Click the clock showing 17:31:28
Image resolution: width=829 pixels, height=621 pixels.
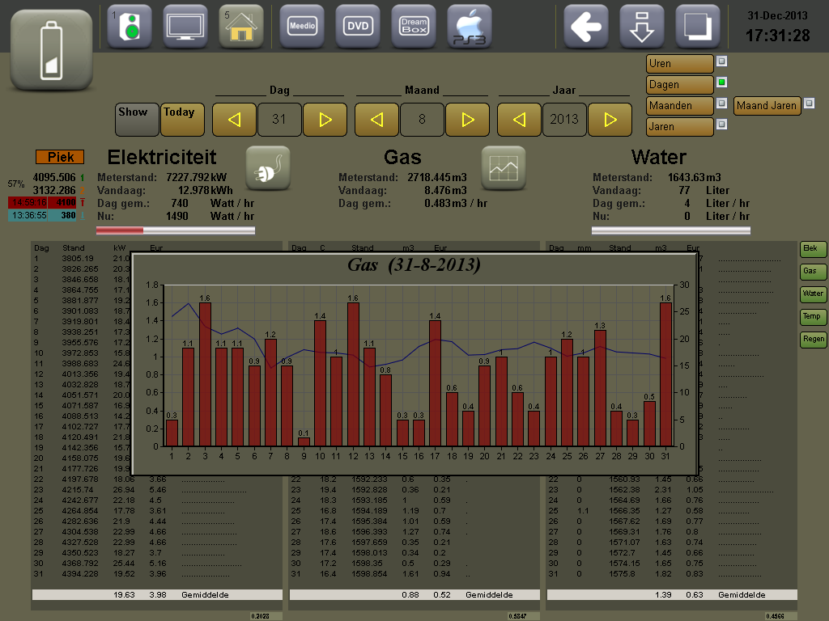pyautogui.click(x=778, y=36)
